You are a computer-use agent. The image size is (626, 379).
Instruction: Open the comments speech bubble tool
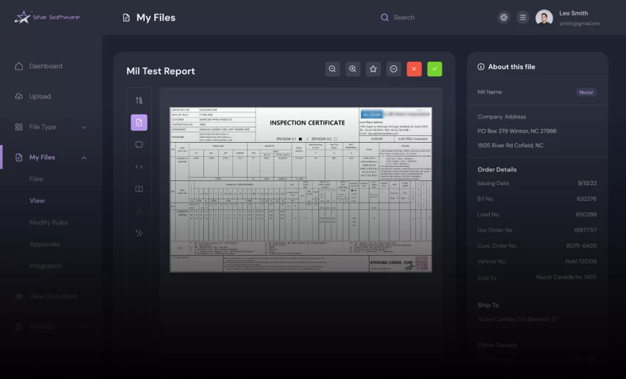[x=139, y=145]
